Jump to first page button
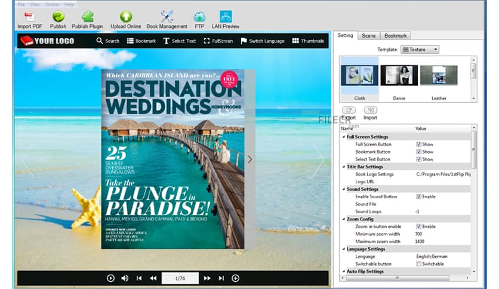Screen dimensions: 499x289 139,278
